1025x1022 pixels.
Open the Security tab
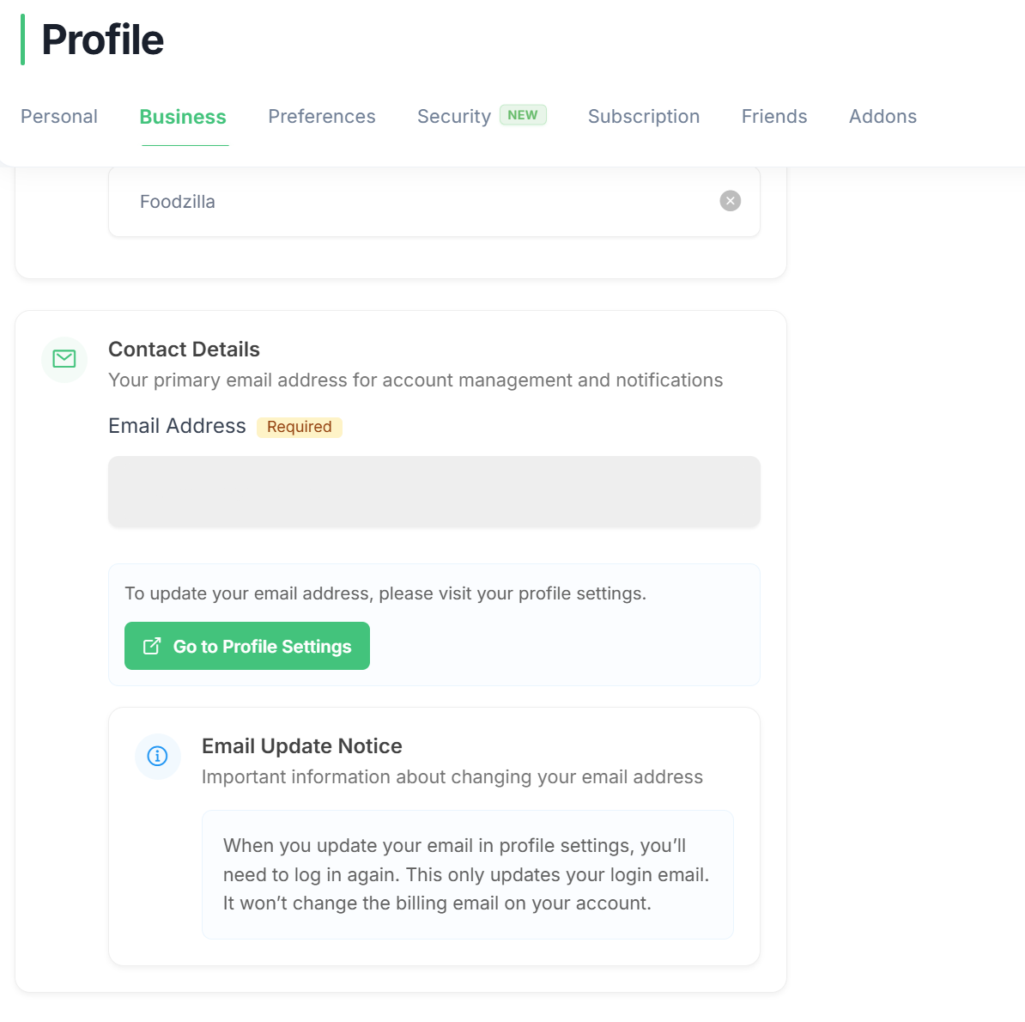pos(453,117)
